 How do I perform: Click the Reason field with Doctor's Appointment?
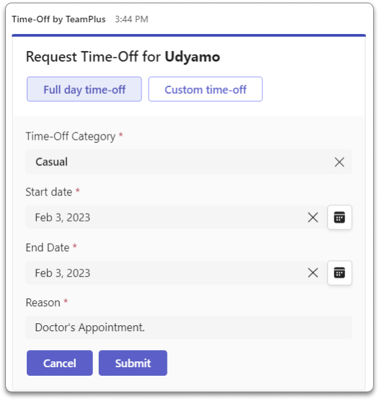tap(189, 327)
